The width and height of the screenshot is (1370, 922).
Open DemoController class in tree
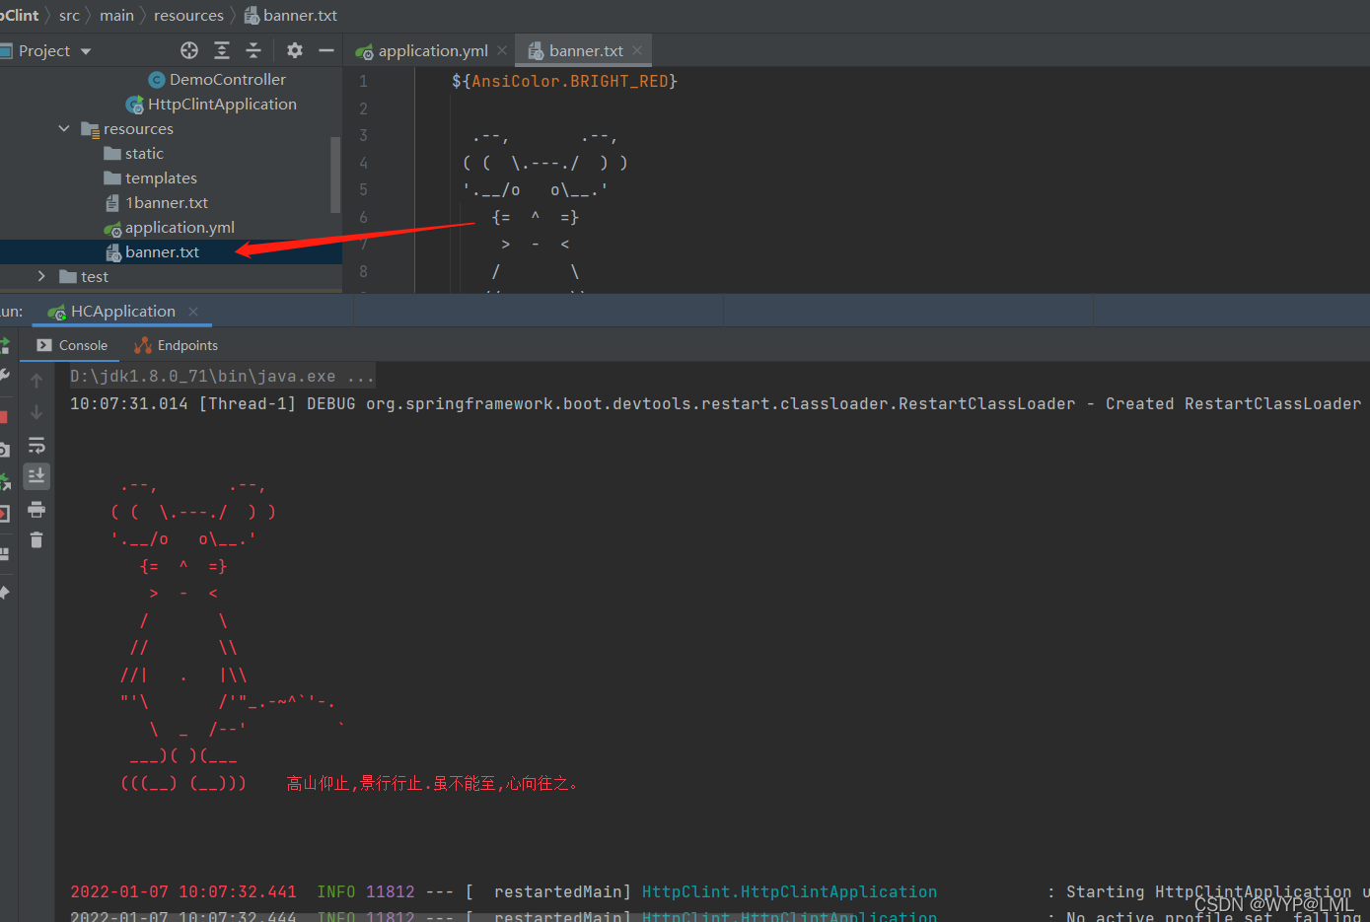click(217, 79)
